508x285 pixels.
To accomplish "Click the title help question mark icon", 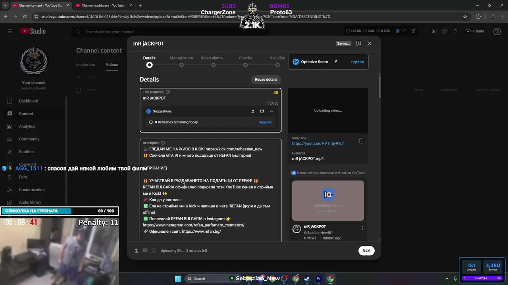I will [x=167, y=92].
